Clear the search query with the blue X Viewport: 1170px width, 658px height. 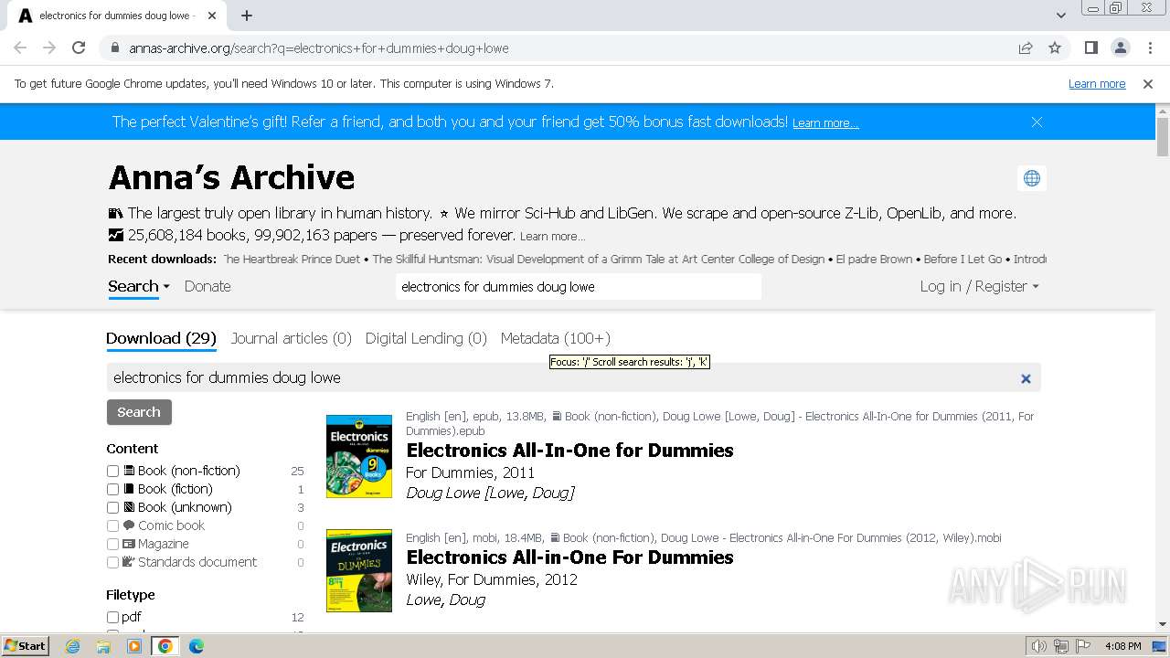pyautogui.click(x=1026, y=378)
